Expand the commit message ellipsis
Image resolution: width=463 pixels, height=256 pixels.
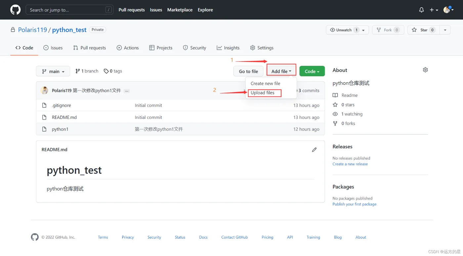point(127,91)
